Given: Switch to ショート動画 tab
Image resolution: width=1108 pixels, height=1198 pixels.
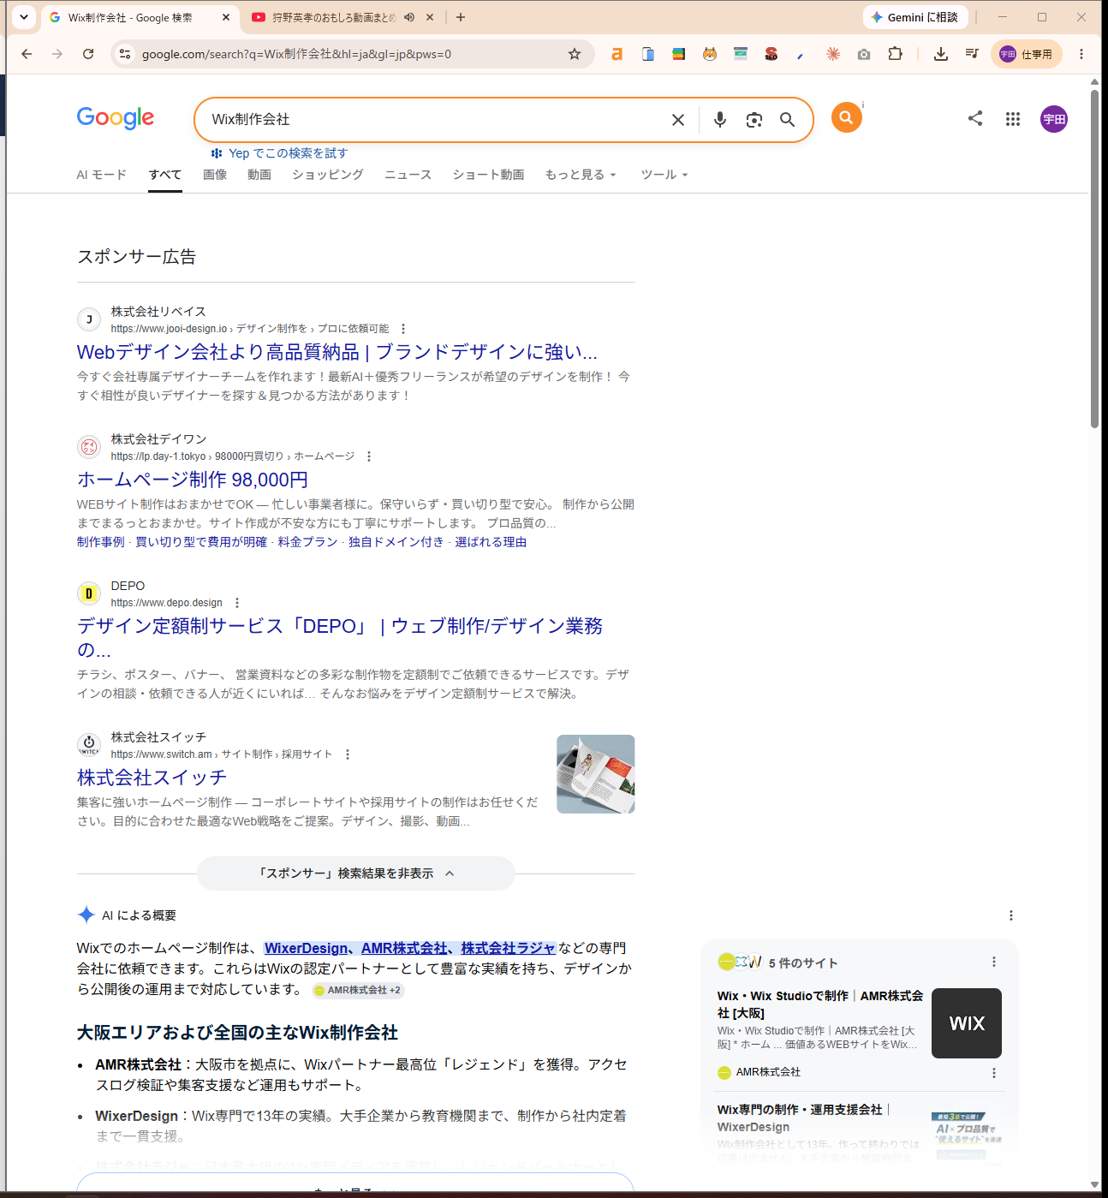Looking at the screenshot, I should [x=488, y=175].
